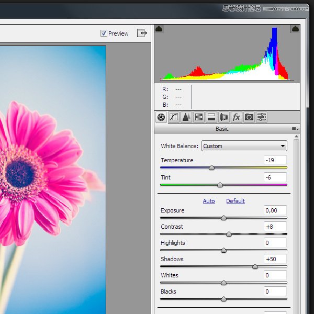
Task: Open the Tone Curve panel tab
Action: [174, 117]
